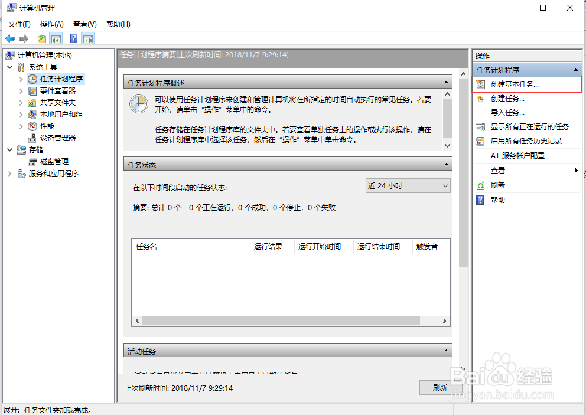This screenshot has height=415, width=586.
Task: Open the blue Help toolbar icon
Action: pyautogui.click(x=74, y=38)
